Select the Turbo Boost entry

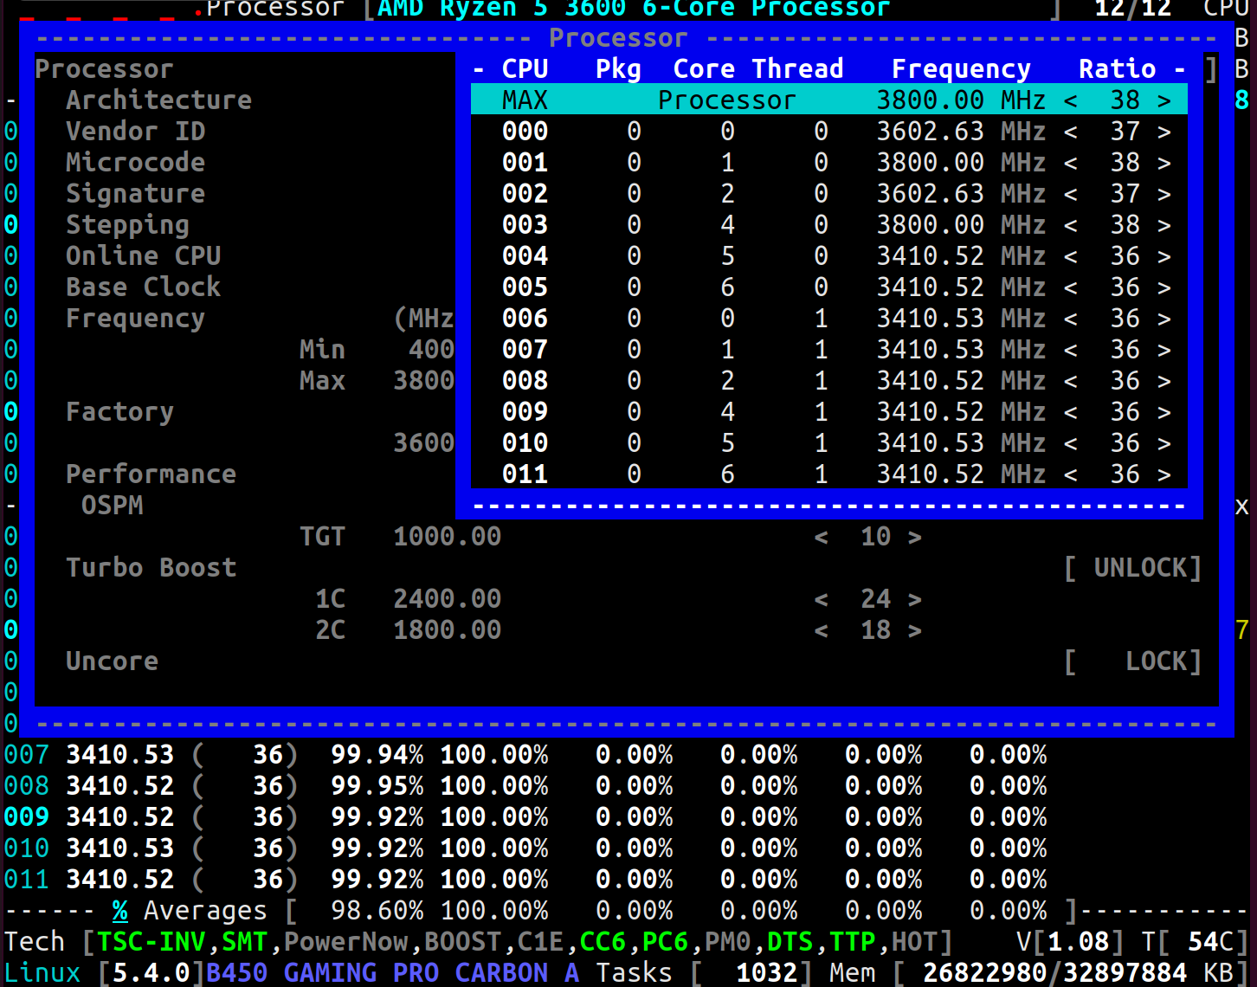[x=151, y=568]
